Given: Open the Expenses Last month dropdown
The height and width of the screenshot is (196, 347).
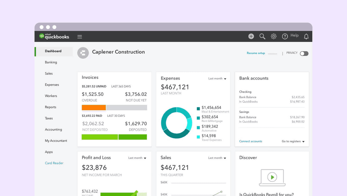Looking at the screenshot, I should 217,78.
